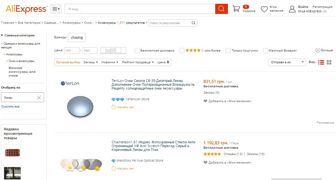Open the wishlist heart icon in header
The width and height of the screenshot is (336, 180).
[264, 9]
